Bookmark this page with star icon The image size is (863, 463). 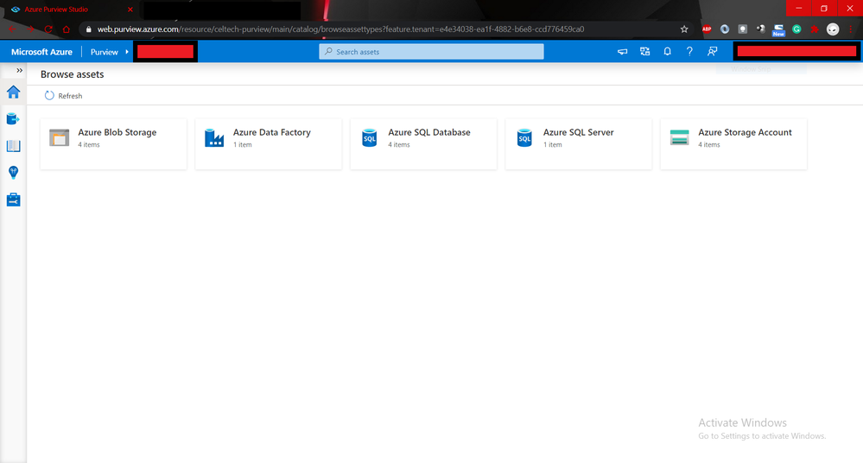point(684,29)
